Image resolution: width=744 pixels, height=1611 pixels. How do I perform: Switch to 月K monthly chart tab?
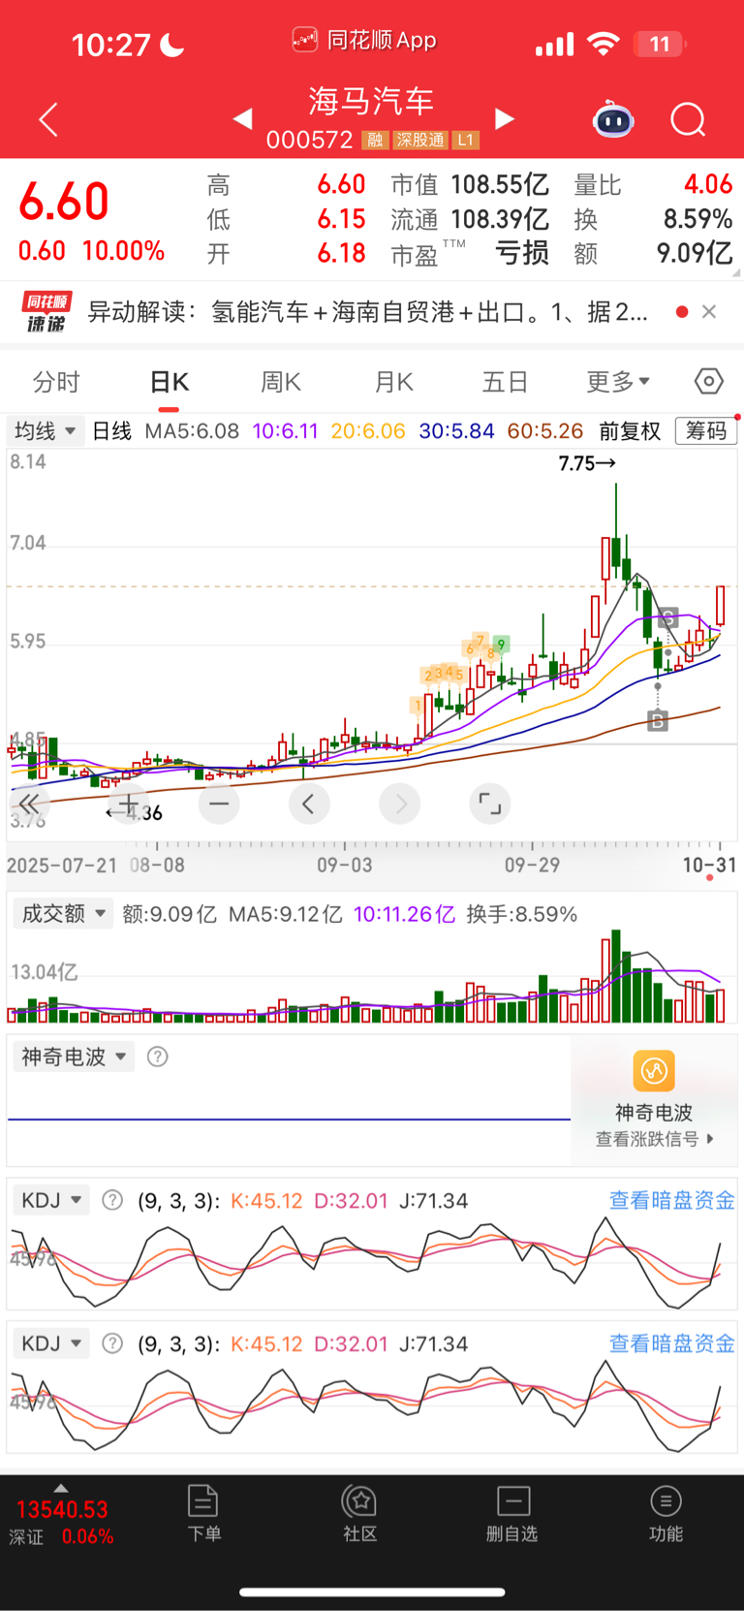click(x=394, y=382)
